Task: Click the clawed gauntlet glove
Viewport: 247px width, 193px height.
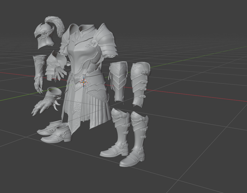Action: [47, 101]
